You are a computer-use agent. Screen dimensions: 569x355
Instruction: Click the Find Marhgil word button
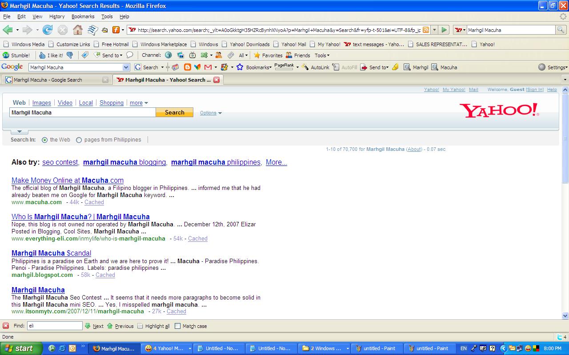pyautogui.click(x=416, y=67)
